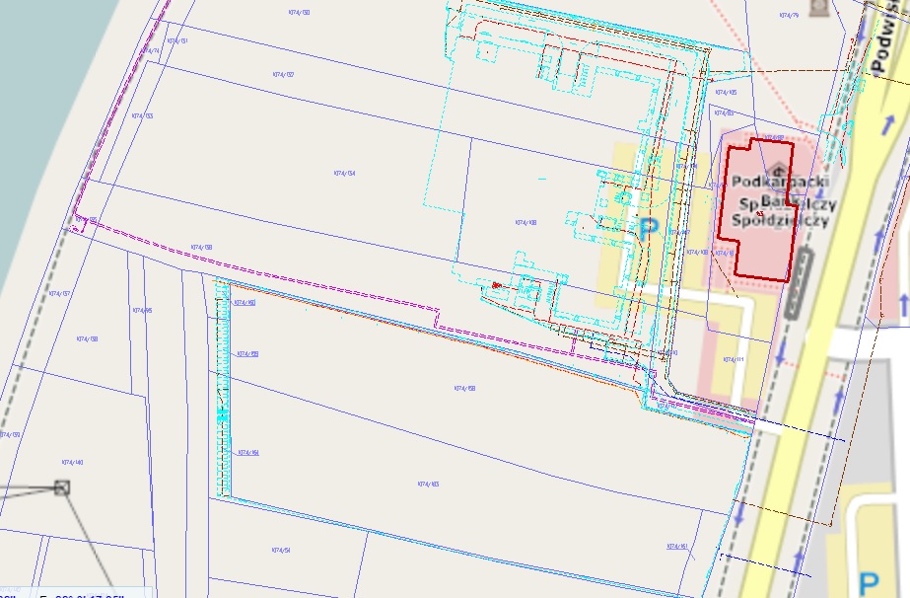Click the parking P symbol beside the cyan building outlines
910x598 pixels.
[x=650, y=230]
